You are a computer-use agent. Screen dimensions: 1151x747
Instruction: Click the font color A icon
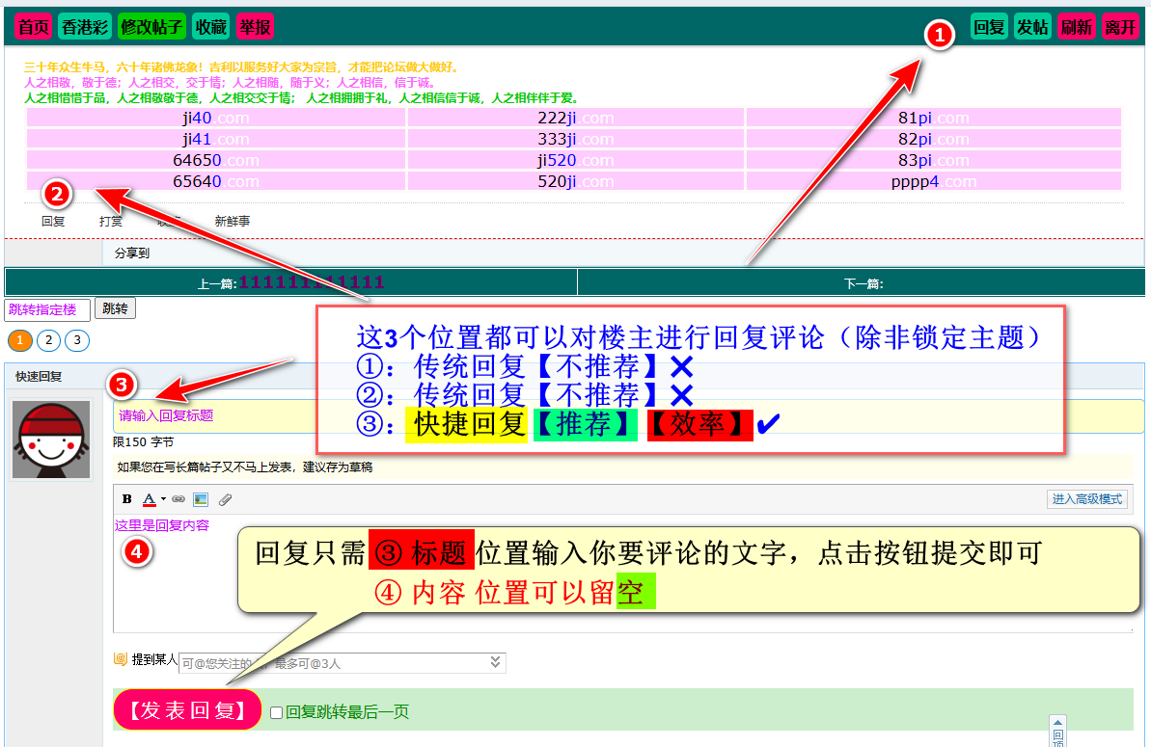[150, 499]
